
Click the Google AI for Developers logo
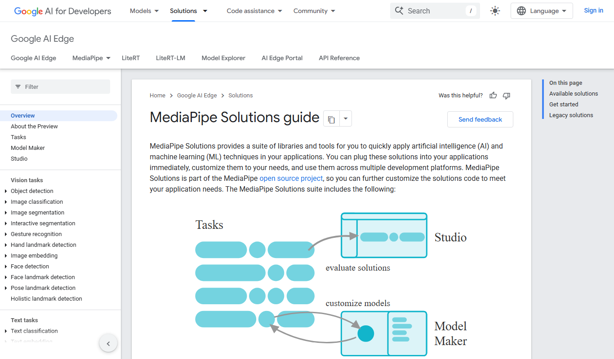tap(62, 11)
